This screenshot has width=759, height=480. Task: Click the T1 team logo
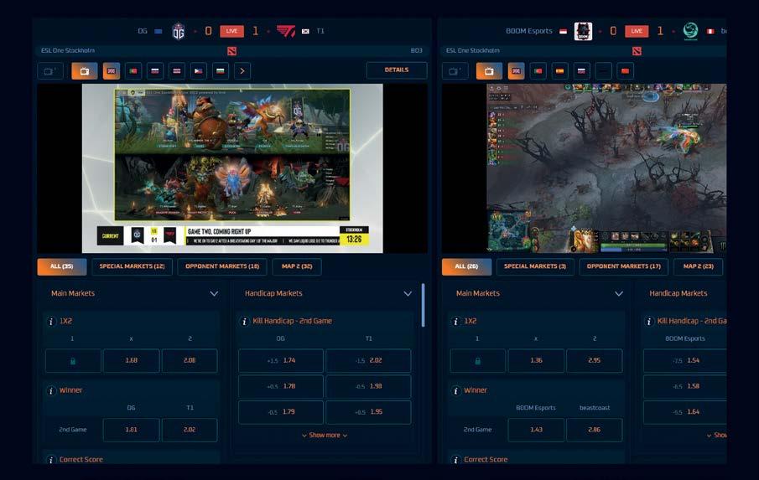(286, 32)
